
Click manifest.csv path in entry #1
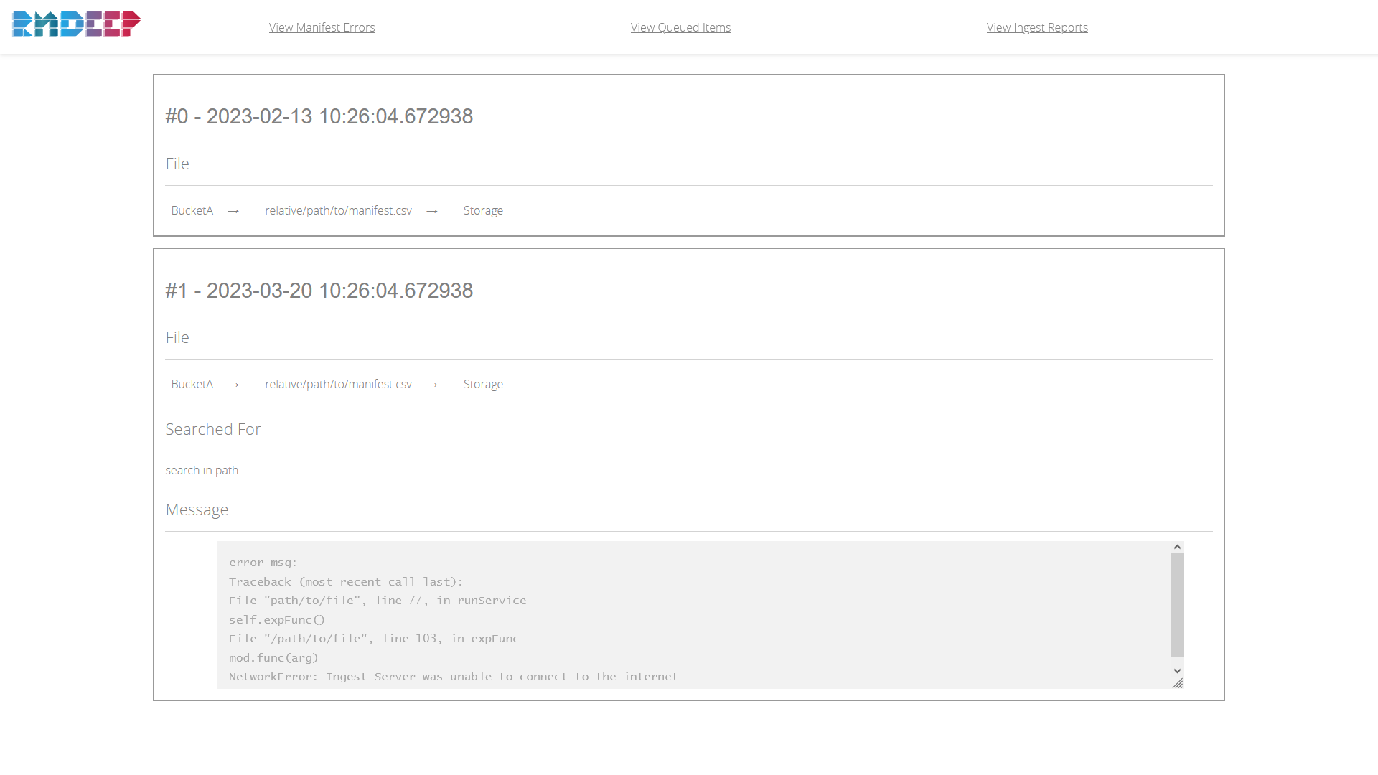pos(338,384)
